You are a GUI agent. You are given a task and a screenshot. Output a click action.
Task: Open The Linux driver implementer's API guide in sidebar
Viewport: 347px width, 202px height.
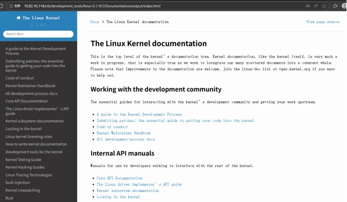37,111
